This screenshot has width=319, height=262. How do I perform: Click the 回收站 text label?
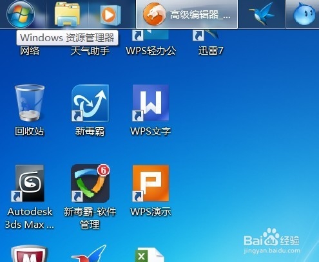(30, 131)
